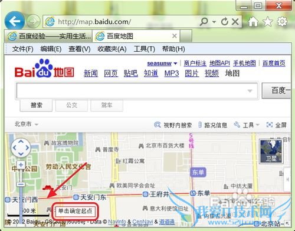Click the vertical zoom slider track
This screenshot has height=231, width=295.
(x=21, y=196)
